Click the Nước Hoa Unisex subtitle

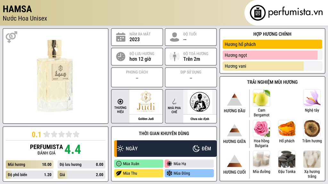coord(25,18)
